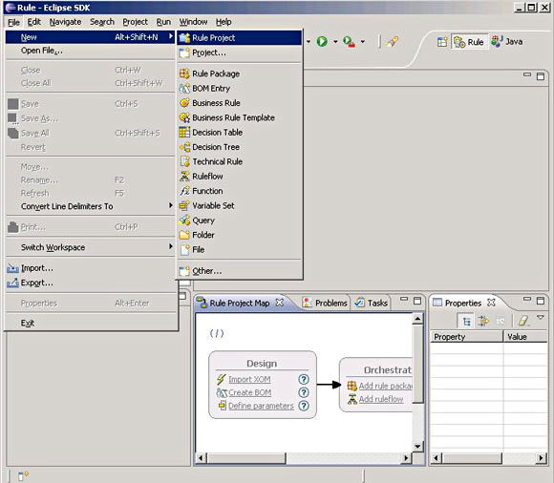Viewport: 554px width, 483px height.
Task: Click the Add rule package link
Action: (x=386, y=386)
